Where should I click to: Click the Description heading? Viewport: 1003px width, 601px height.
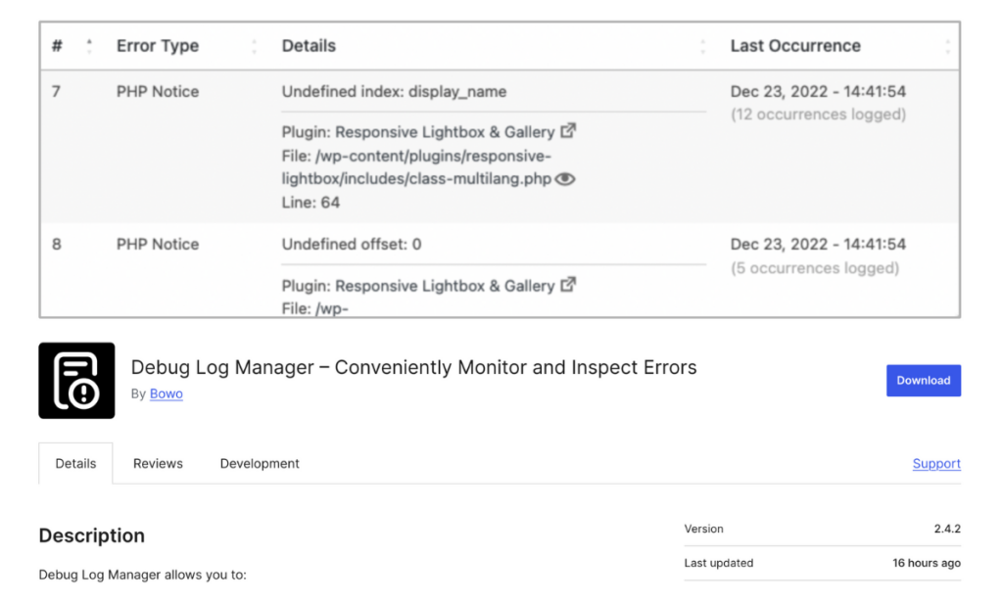coord(91,535)
